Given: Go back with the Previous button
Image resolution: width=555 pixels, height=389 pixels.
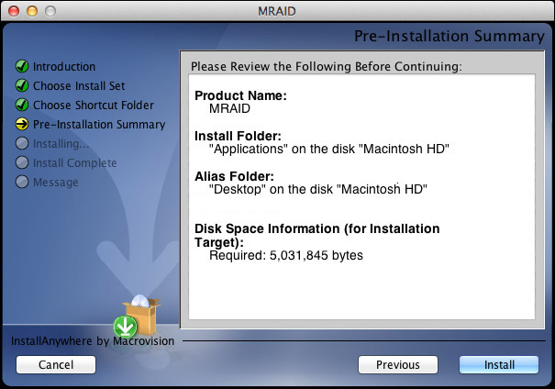Looking at the screenshot, I should pos(398,364).
